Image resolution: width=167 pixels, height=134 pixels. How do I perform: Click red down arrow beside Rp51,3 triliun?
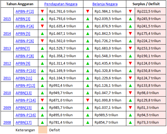pyautogui.click(x=130, y=107)
